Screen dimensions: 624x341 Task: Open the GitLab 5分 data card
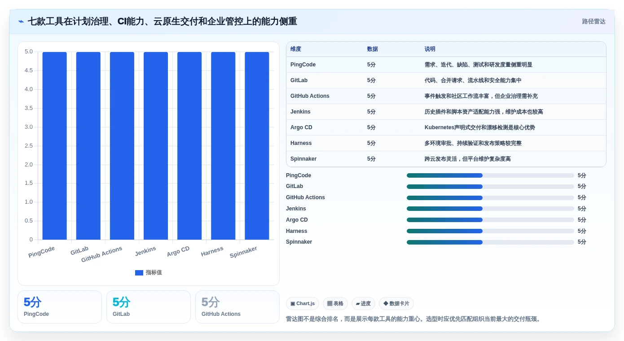[149, 307]
